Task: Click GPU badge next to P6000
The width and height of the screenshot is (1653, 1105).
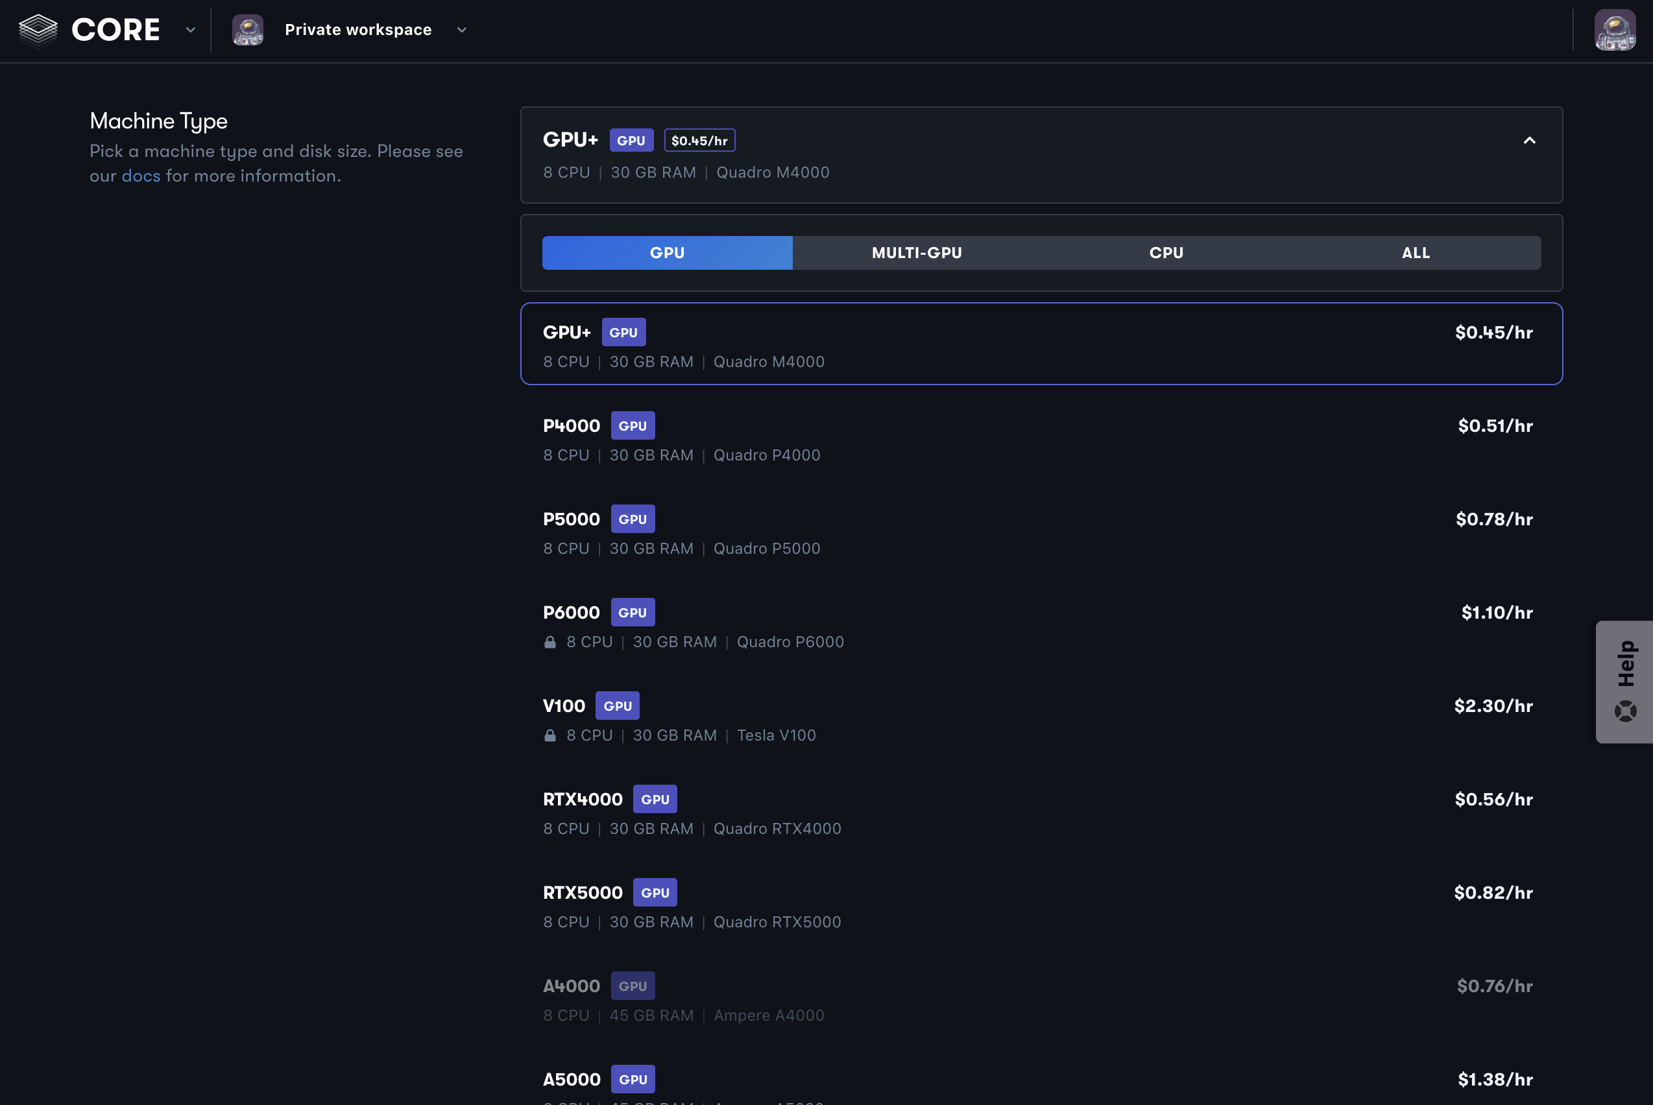Action: point(633,612)
